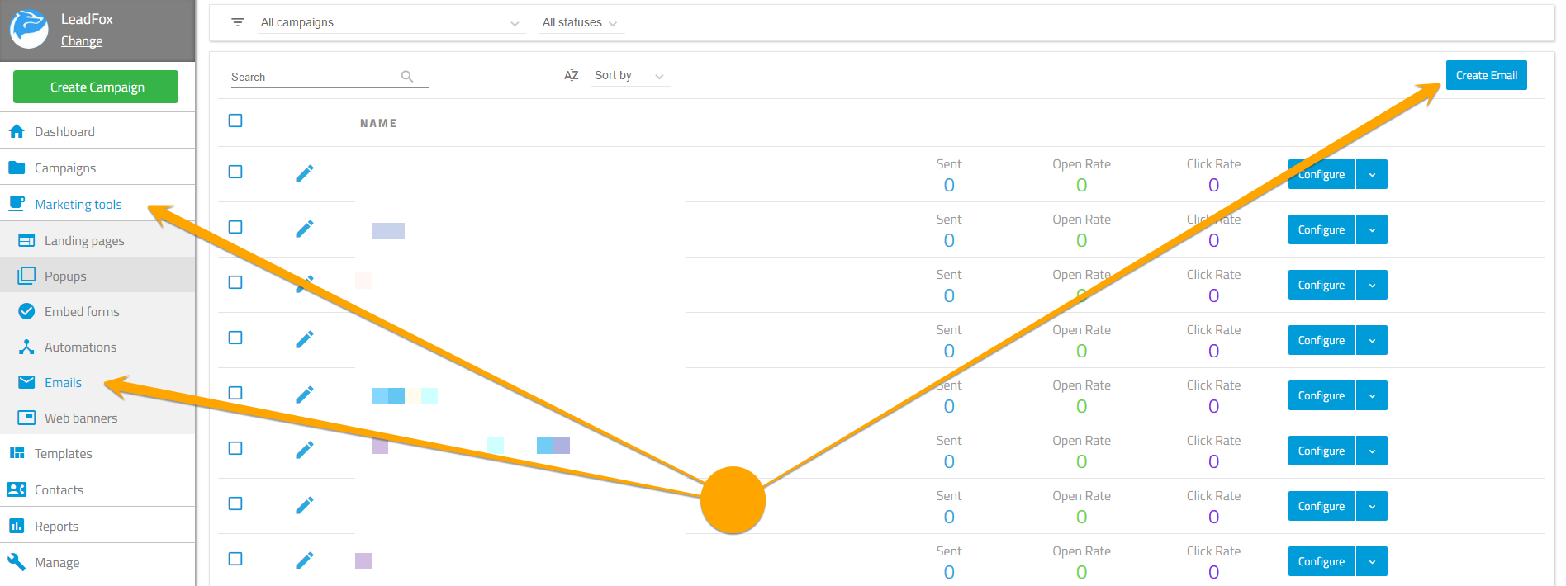The image size is (1566, 586).
Task: Open the Sort by dropdown
Action: [629, 75]
